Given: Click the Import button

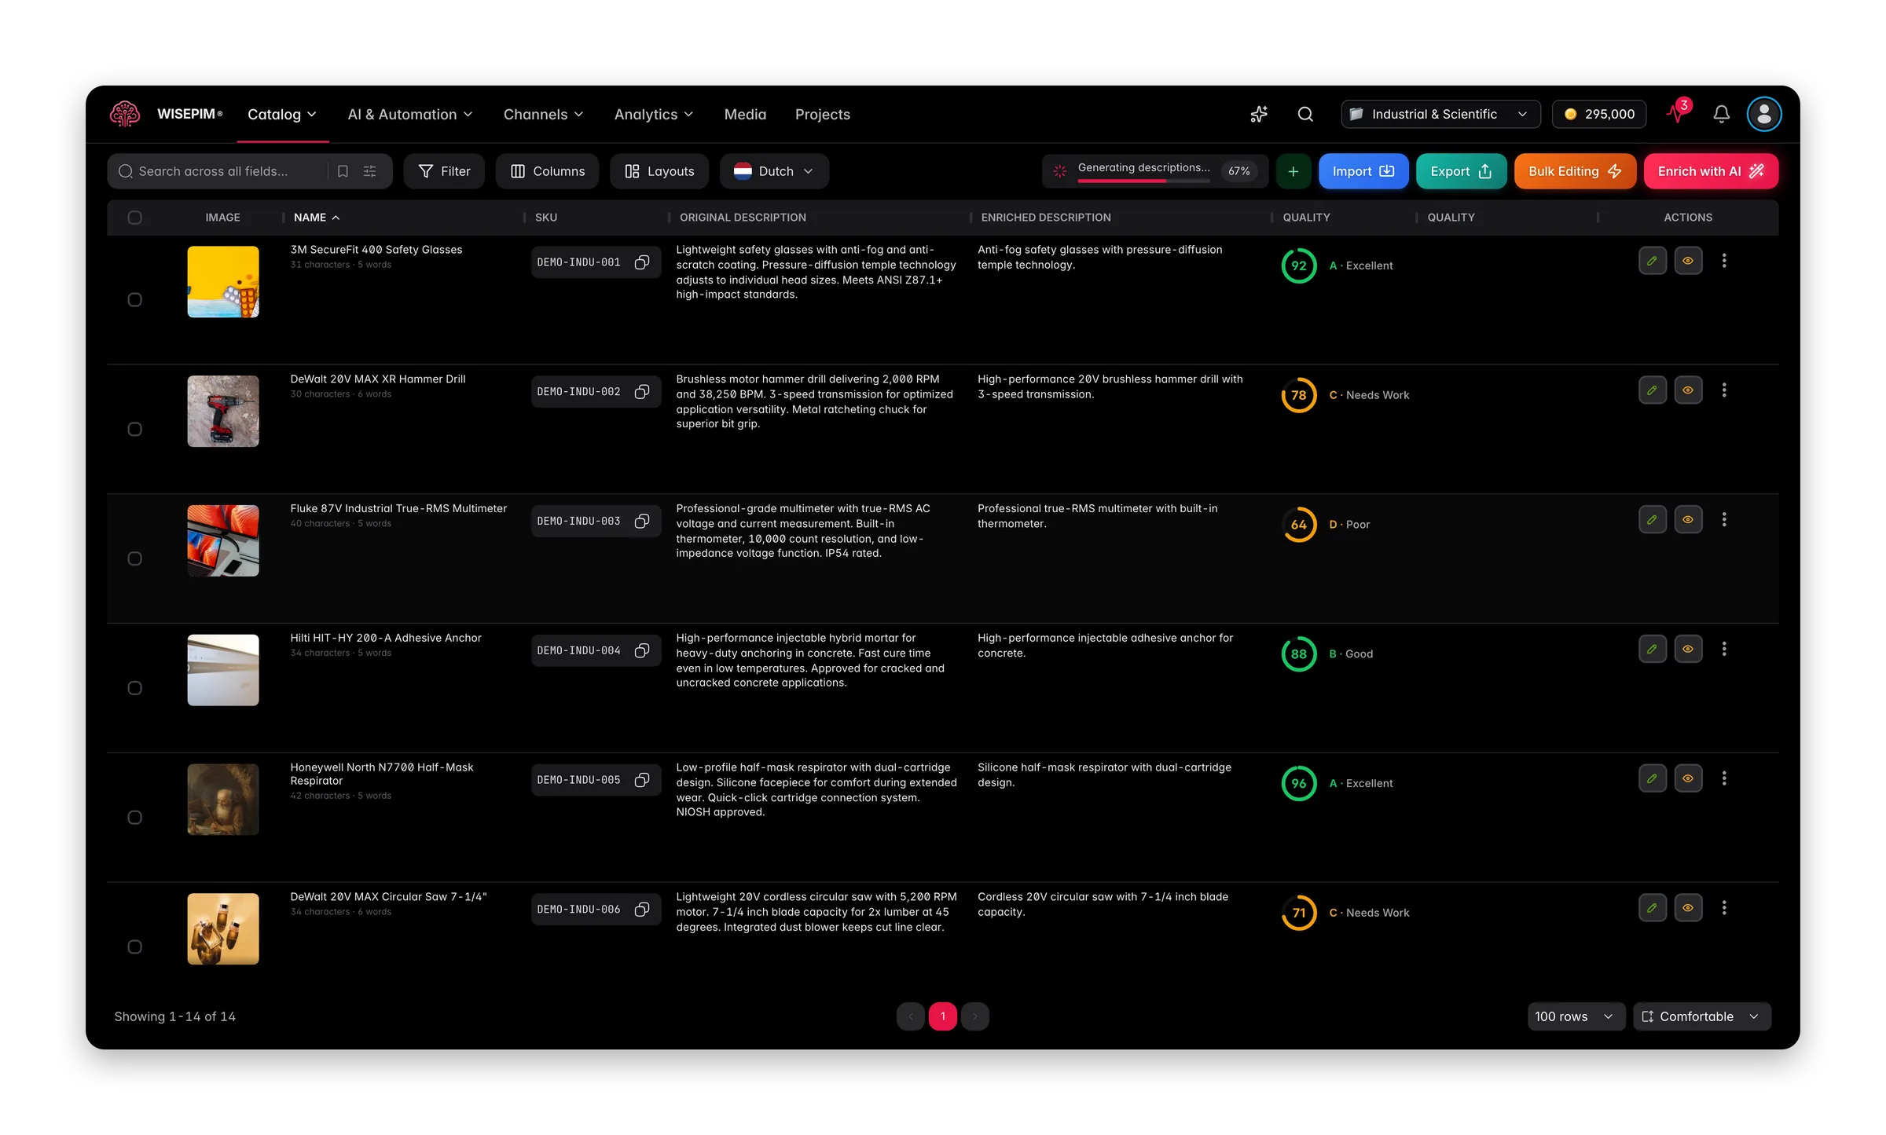Looking at the screenshot, I should (1363, 171).
